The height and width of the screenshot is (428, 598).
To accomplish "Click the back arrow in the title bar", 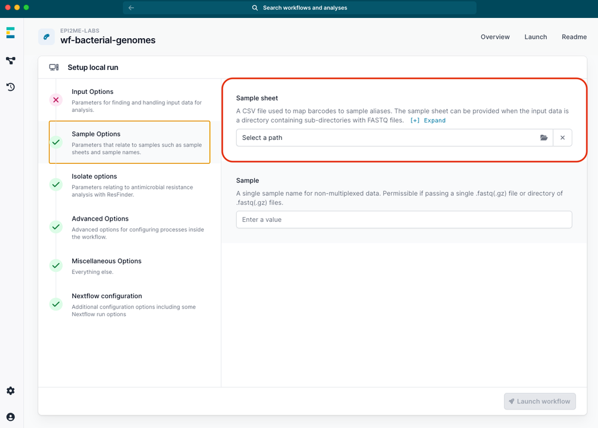I will [131, 8].
